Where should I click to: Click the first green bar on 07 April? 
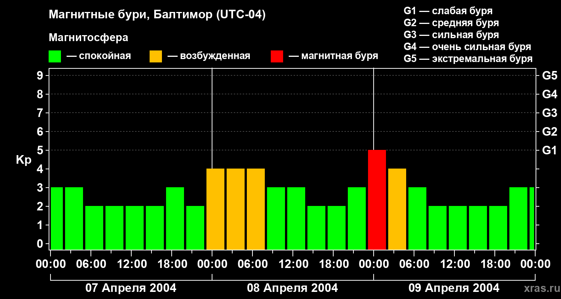point(57,218)
